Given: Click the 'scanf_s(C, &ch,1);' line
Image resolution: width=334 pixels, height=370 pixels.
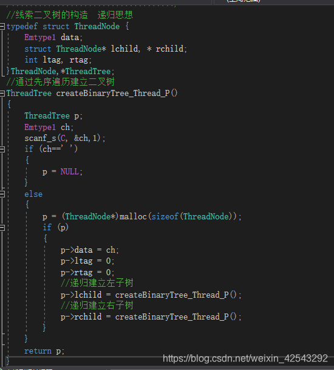Looking at the screenshot, I should (x=64, y=139).
